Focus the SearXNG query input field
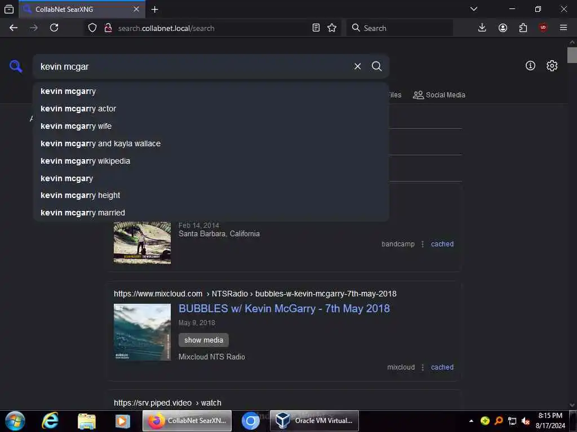This screenshot has height=432, width=577. click(x=193, y=66)
